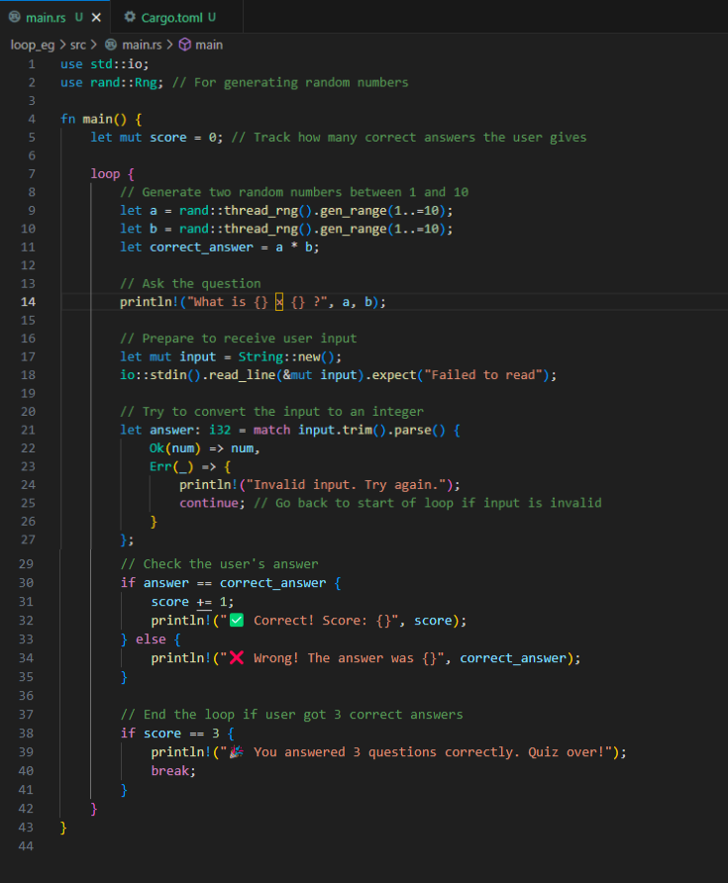Image resolution: width=728 pixels, height=883 pixels.
Task: Switch to the main.rs tab
Action: pyautogui.click(x=54, y=17)
